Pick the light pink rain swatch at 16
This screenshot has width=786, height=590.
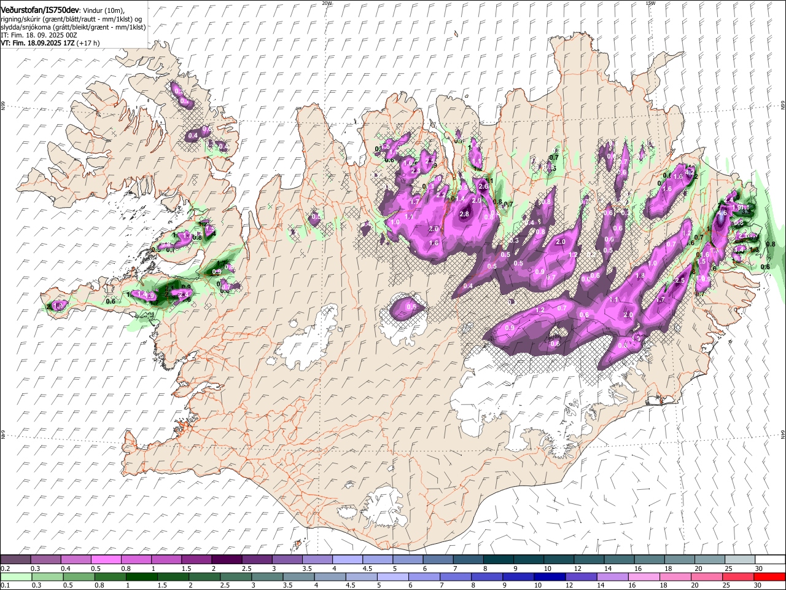click(643, 576)
